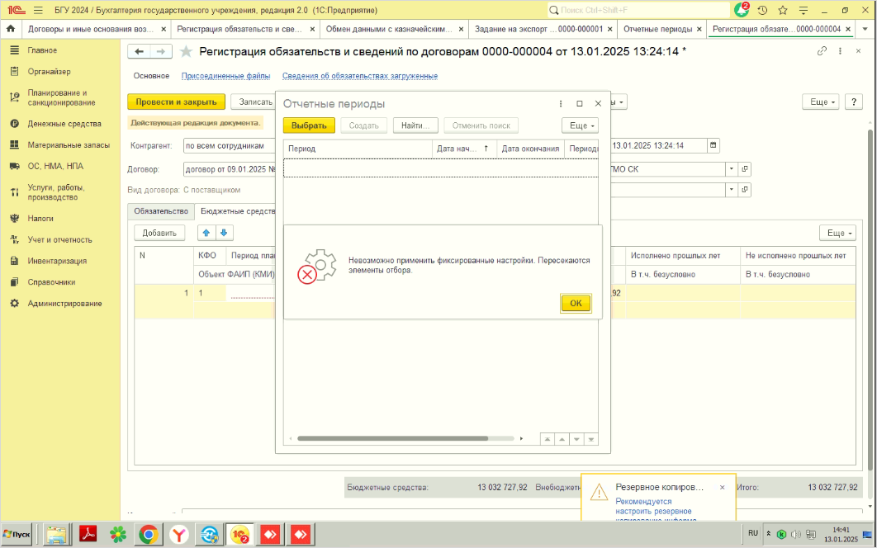The width and height of the screenshot is (877, 548).
Task: Click the get link chain icon
Action: click(x=822, y=51)
